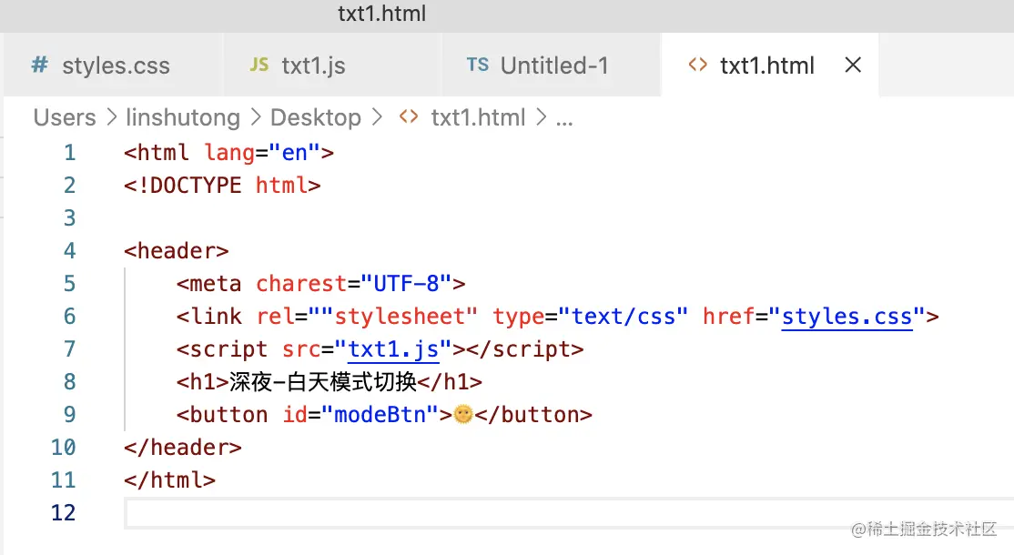
Task: Click the underlined styles.css link on line 6
Action: pos(847,316)
